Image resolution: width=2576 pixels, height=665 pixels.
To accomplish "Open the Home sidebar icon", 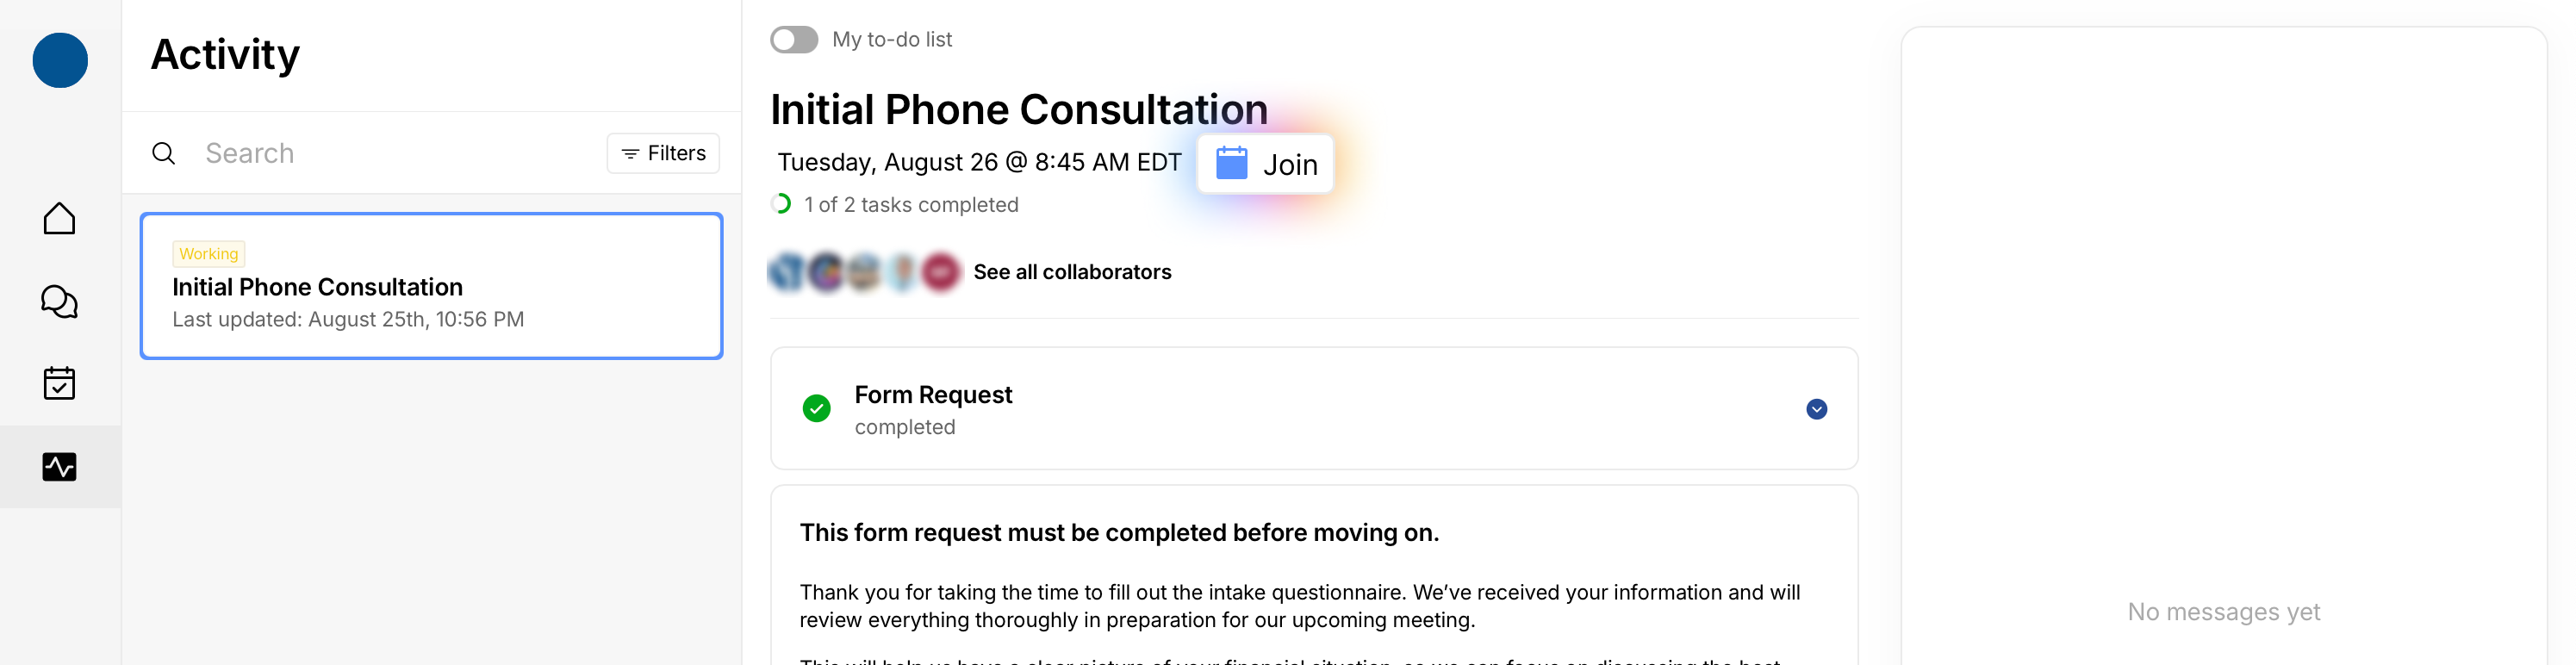I will tap(60, 218).
